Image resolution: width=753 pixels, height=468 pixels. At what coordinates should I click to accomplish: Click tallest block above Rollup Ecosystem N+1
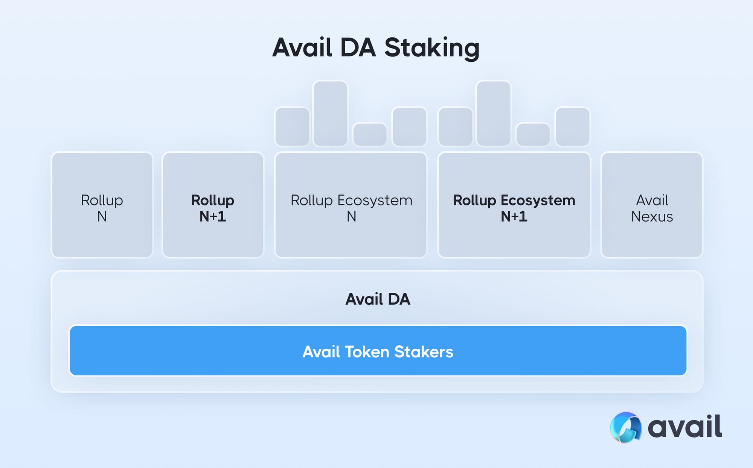[493, 113]
